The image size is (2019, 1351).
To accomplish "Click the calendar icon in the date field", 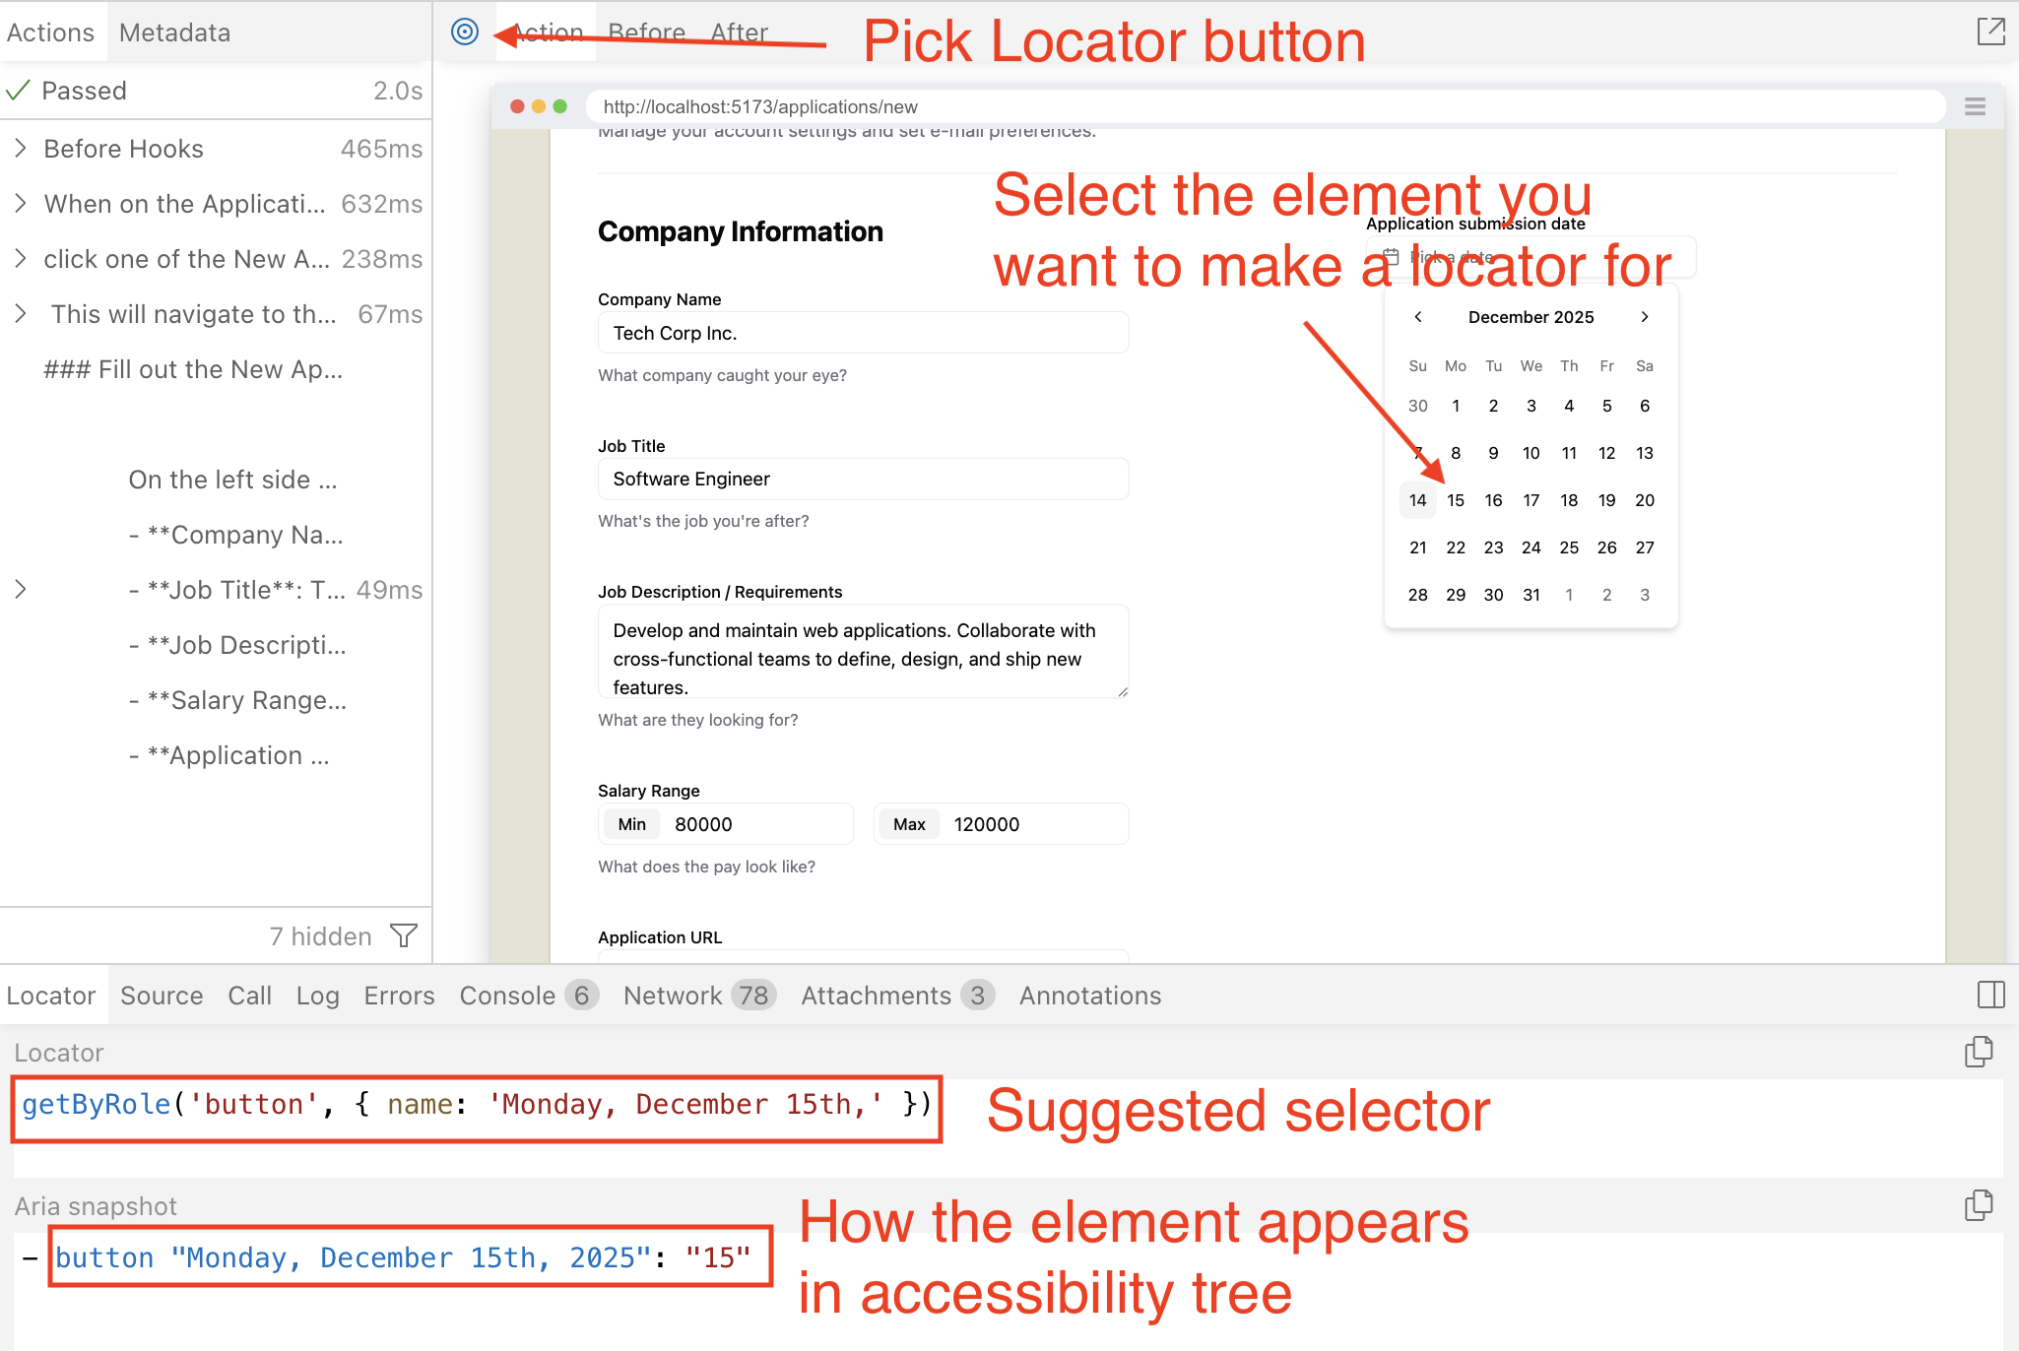I will click(x=1391, y=256).
